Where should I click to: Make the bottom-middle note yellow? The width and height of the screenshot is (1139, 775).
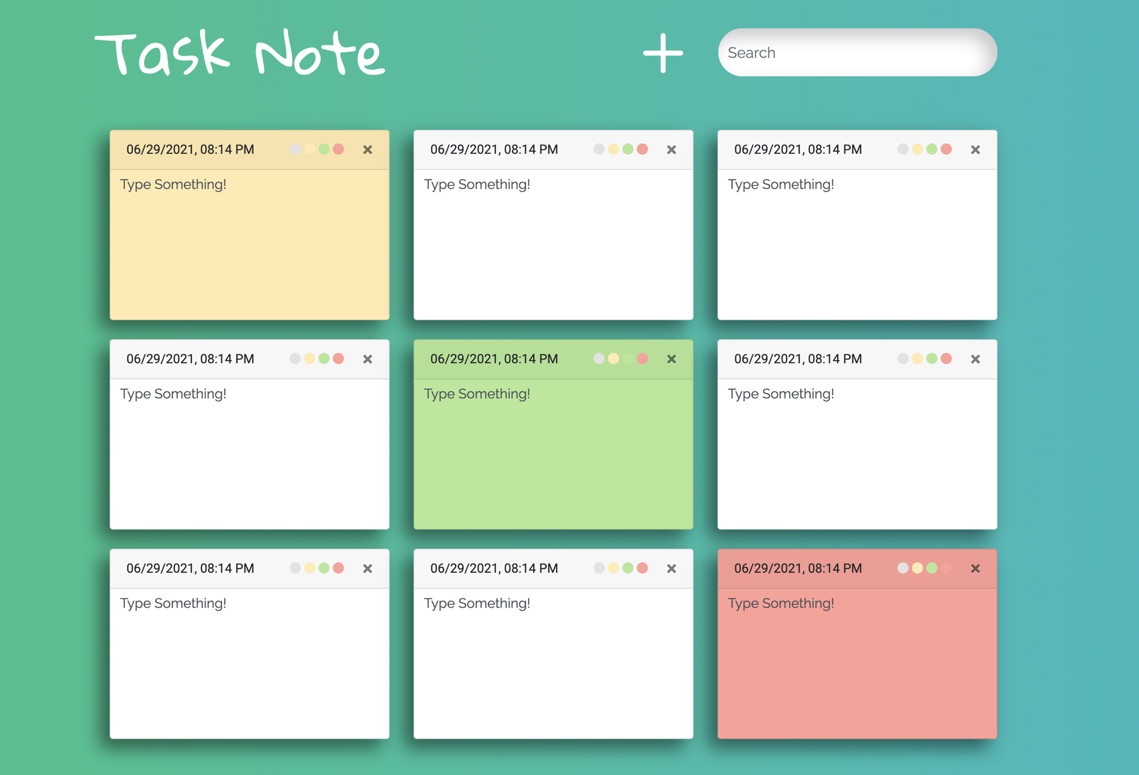click(x=613, y=568)
